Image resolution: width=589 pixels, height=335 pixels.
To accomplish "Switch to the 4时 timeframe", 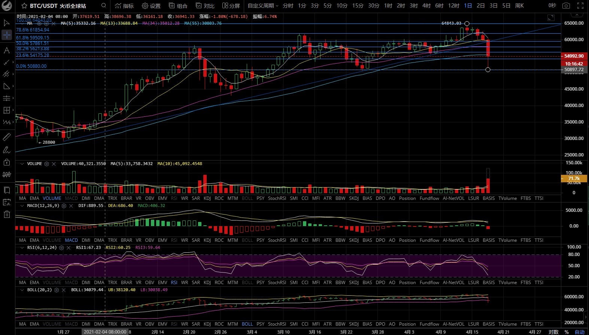I will click(426, 6).
